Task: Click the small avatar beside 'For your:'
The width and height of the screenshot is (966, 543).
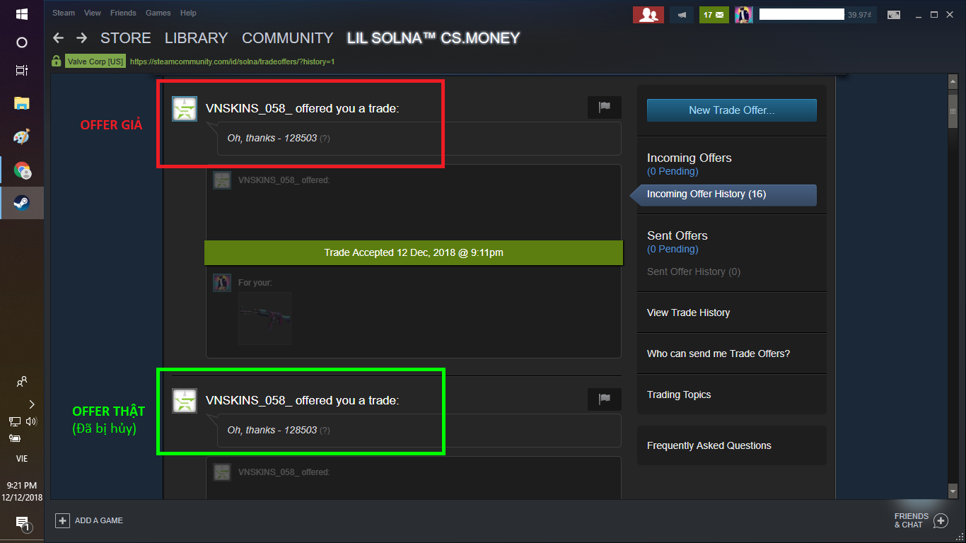Action: click(x=222, y=283)
